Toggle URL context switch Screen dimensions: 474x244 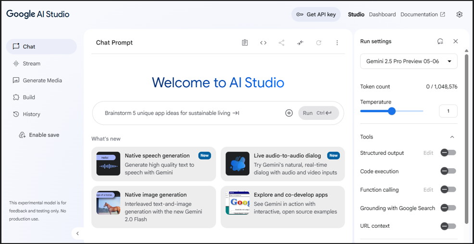coord(448,226)
